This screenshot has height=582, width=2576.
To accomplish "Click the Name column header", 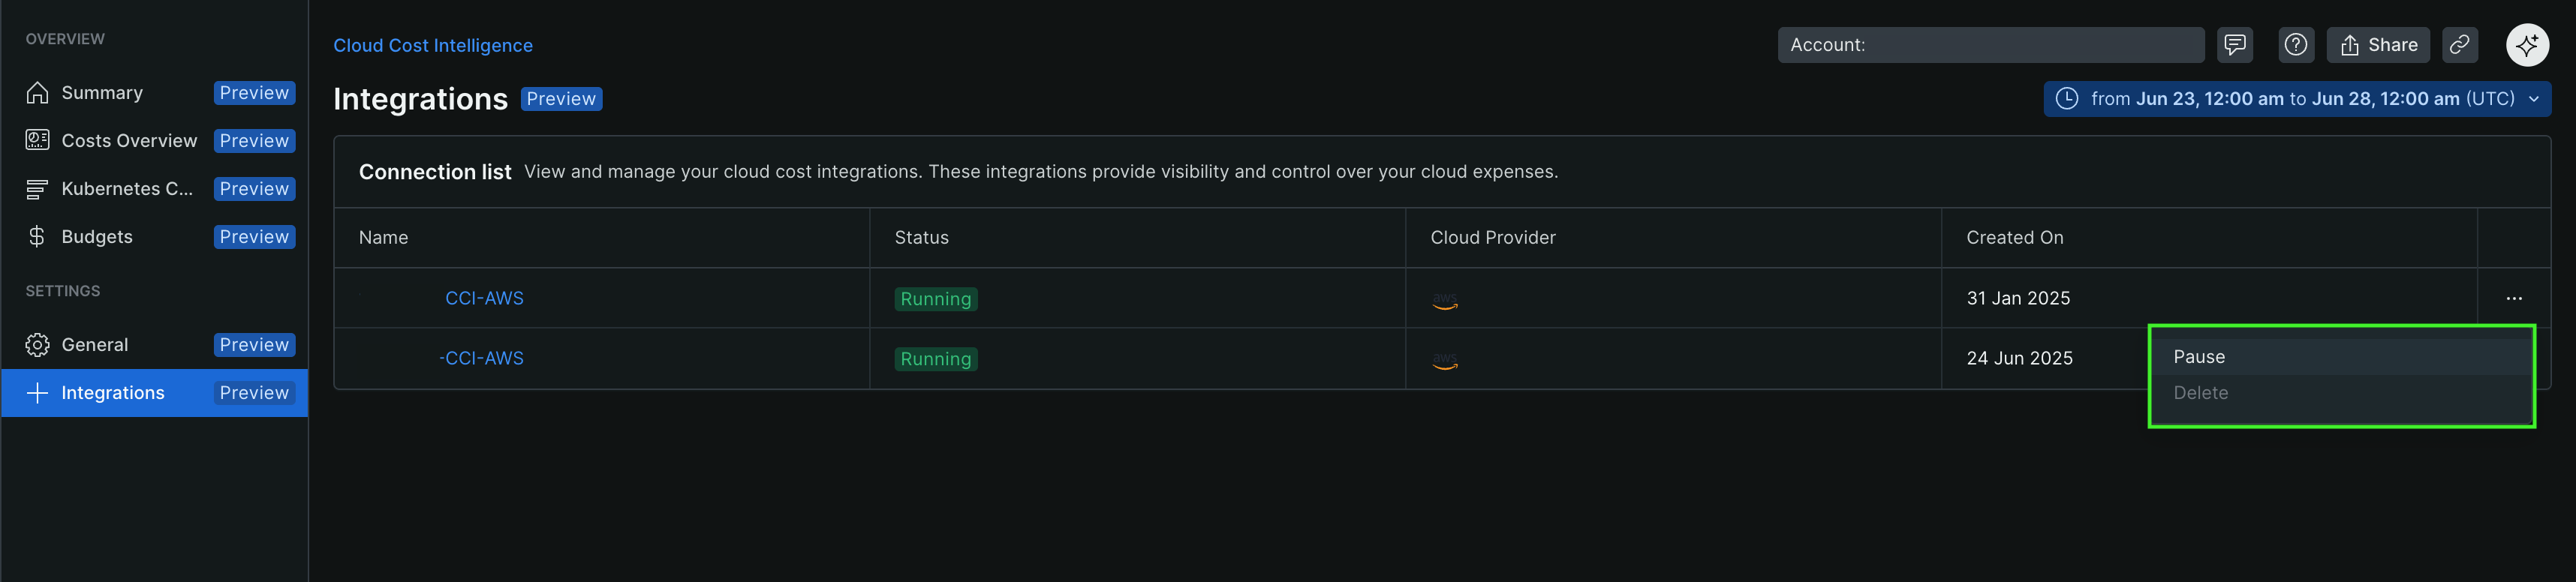I will (383, 238).
